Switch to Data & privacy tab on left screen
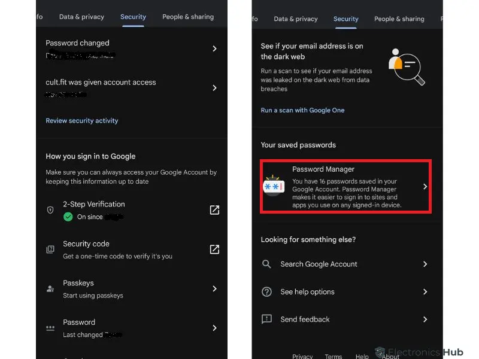The height and width of the screenshot is (359, 479). coord(81,17)
